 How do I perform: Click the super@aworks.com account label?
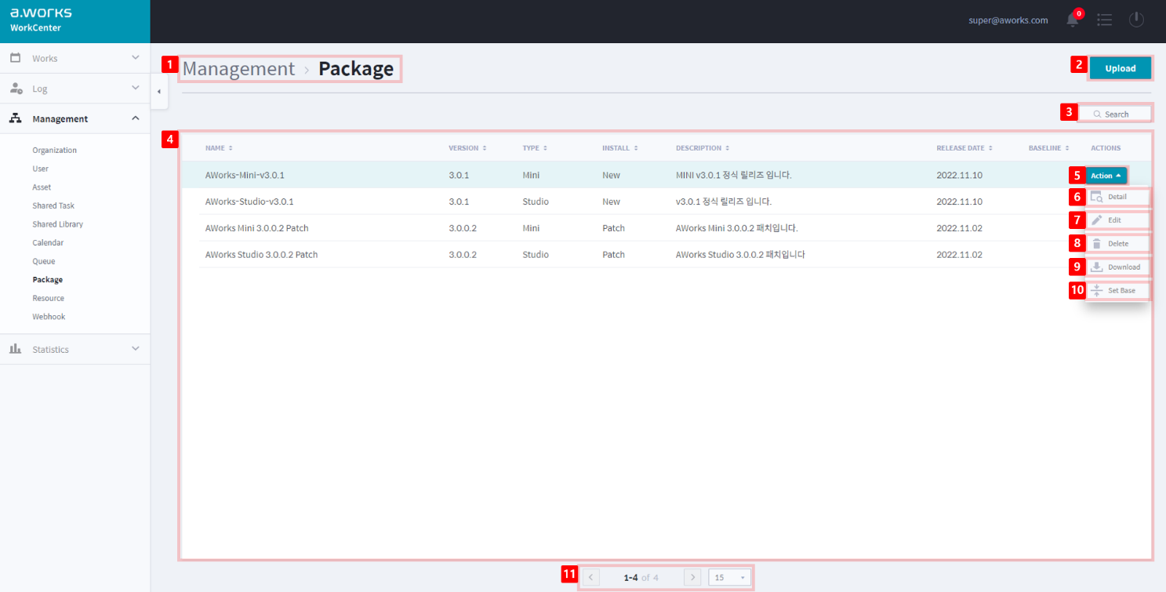[1008, 20]
